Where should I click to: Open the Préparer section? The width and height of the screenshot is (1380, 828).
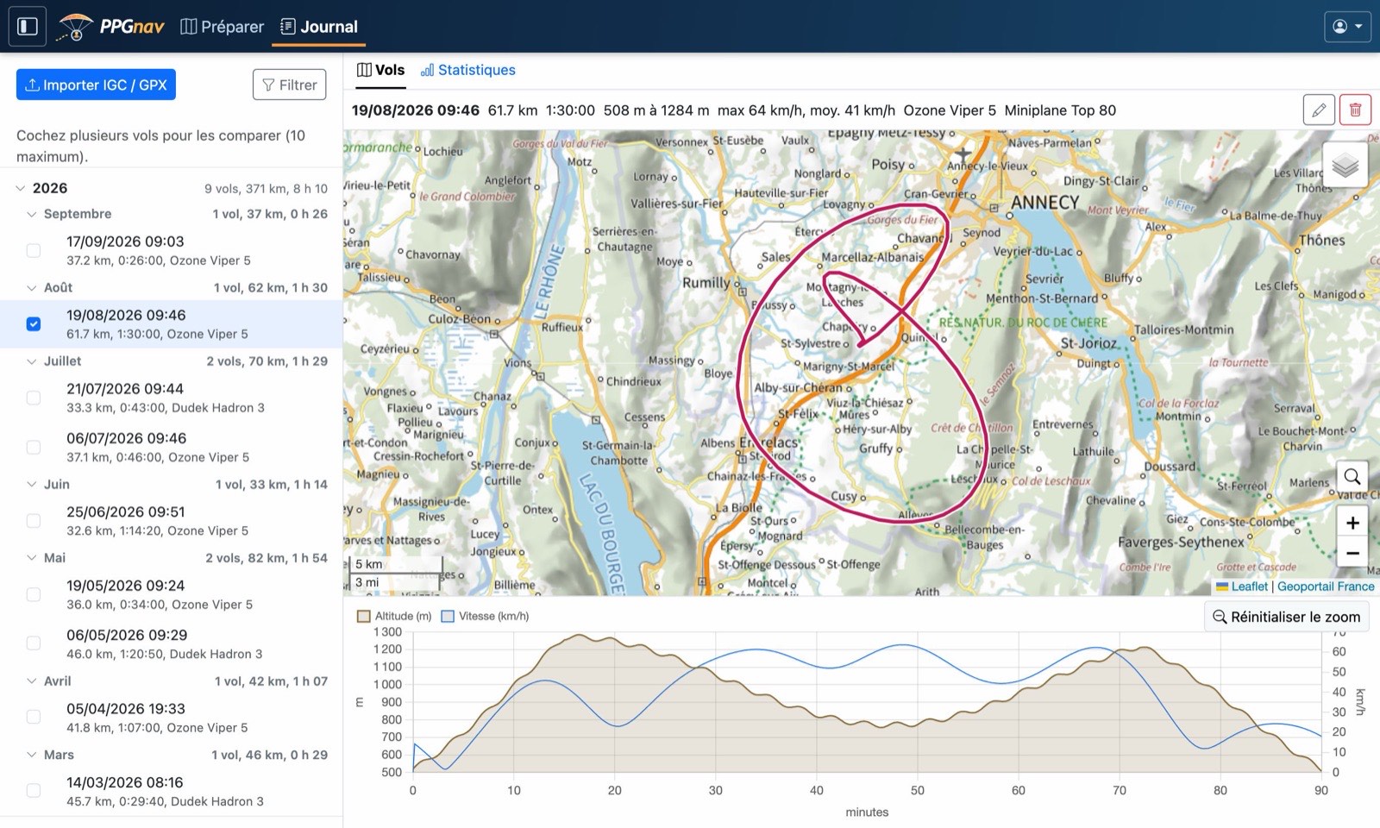coord(223,27)
